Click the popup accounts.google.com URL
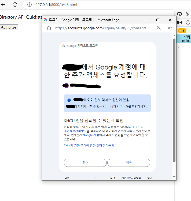 coord(103,28)
